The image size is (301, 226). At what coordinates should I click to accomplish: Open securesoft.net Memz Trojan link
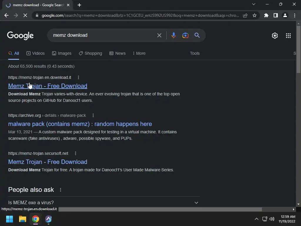tap(48, 162)
